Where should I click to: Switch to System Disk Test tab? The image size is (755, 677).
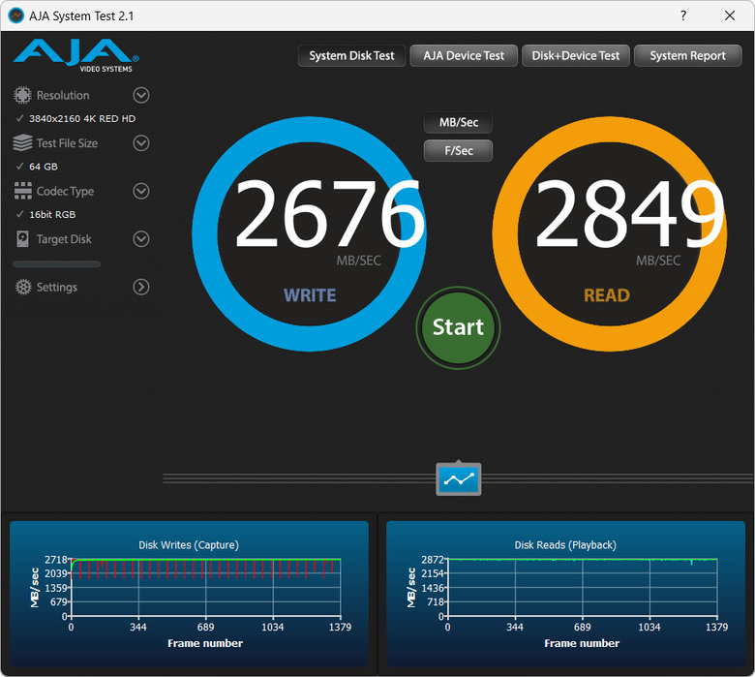(x=351, y=56)
